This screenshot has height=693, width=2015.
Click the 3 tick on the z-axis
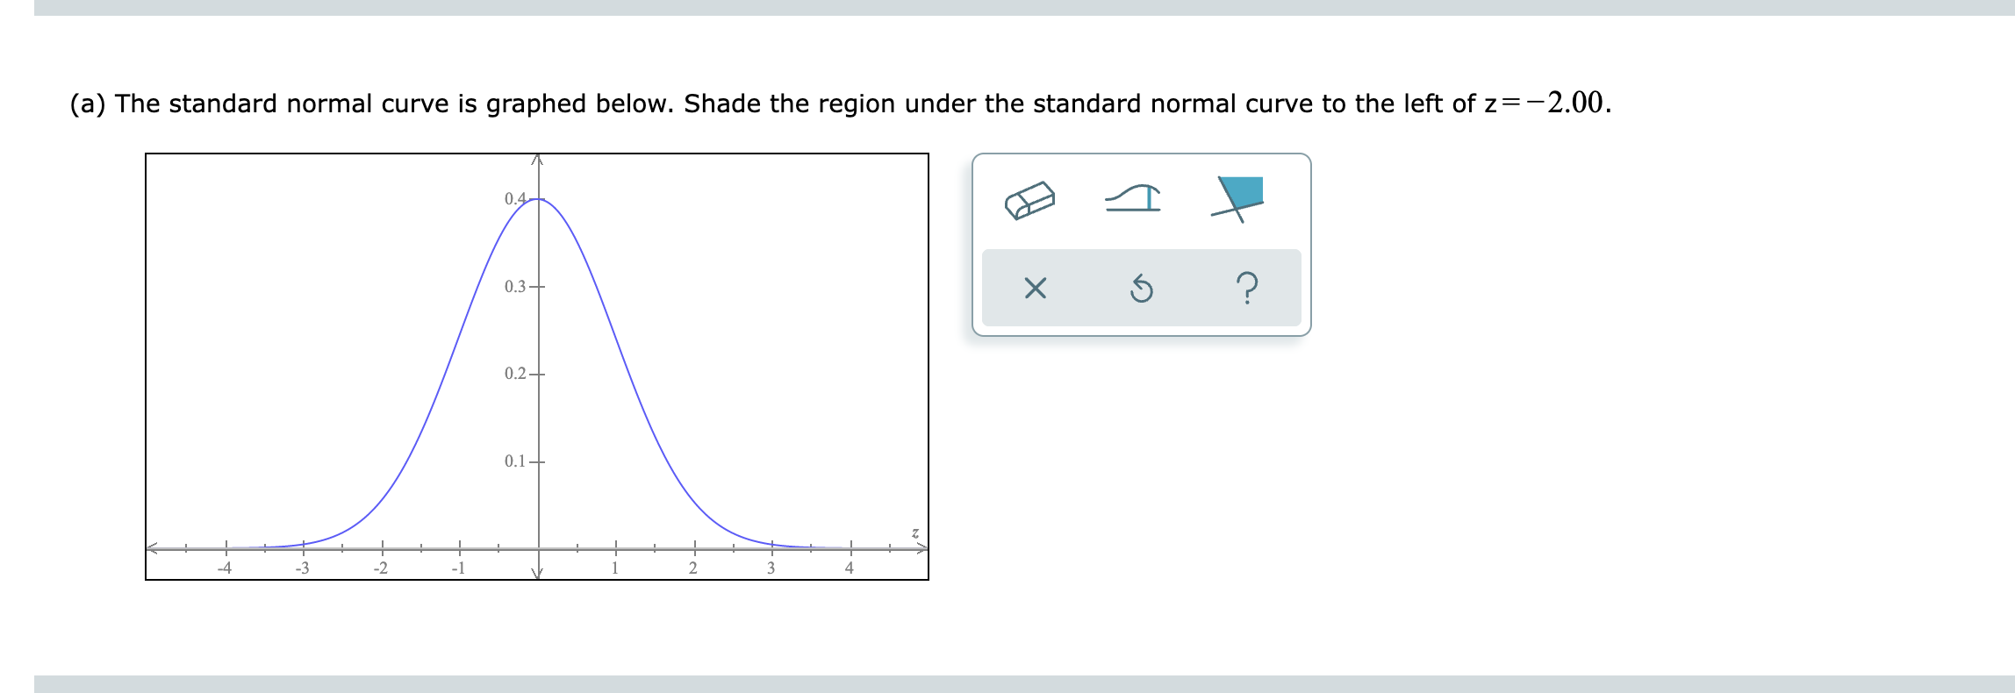(771, 547)
